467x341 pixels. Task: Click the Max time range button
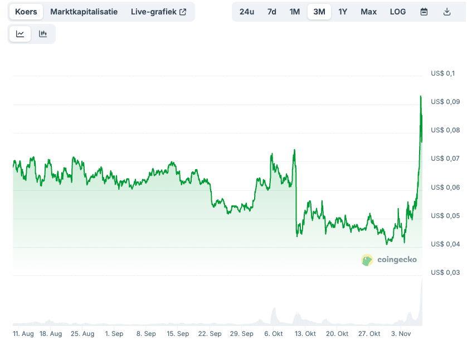368,11
